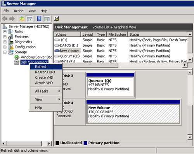The height and width of the screenshot is (154, 194).
Task: Click the drive icon beside DATOS (D:)
Action: point(57,45)
